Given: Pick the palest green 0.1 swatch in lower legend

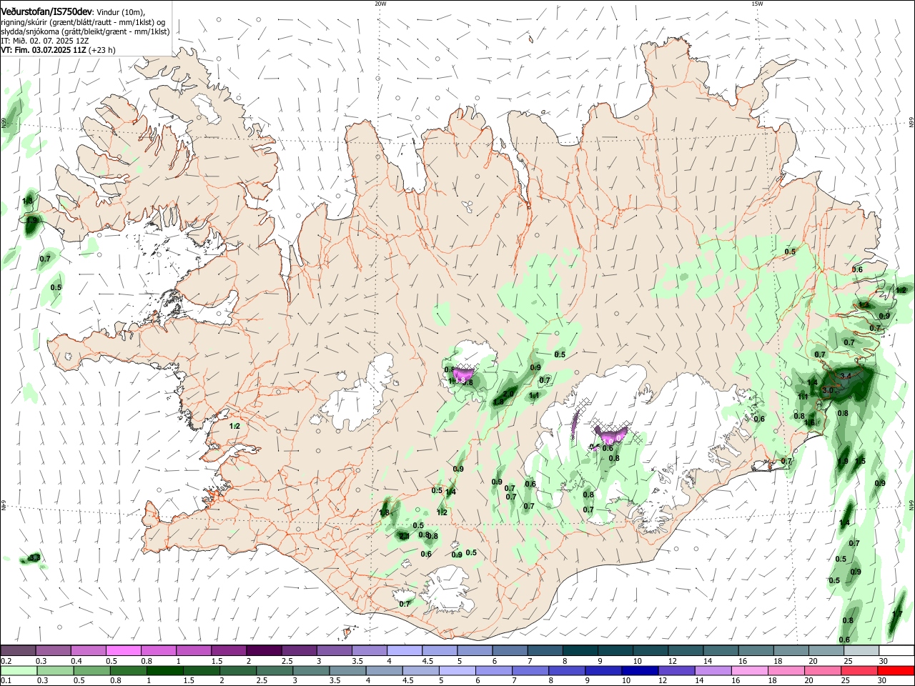Looking at the screenshot, I should 18,670.
